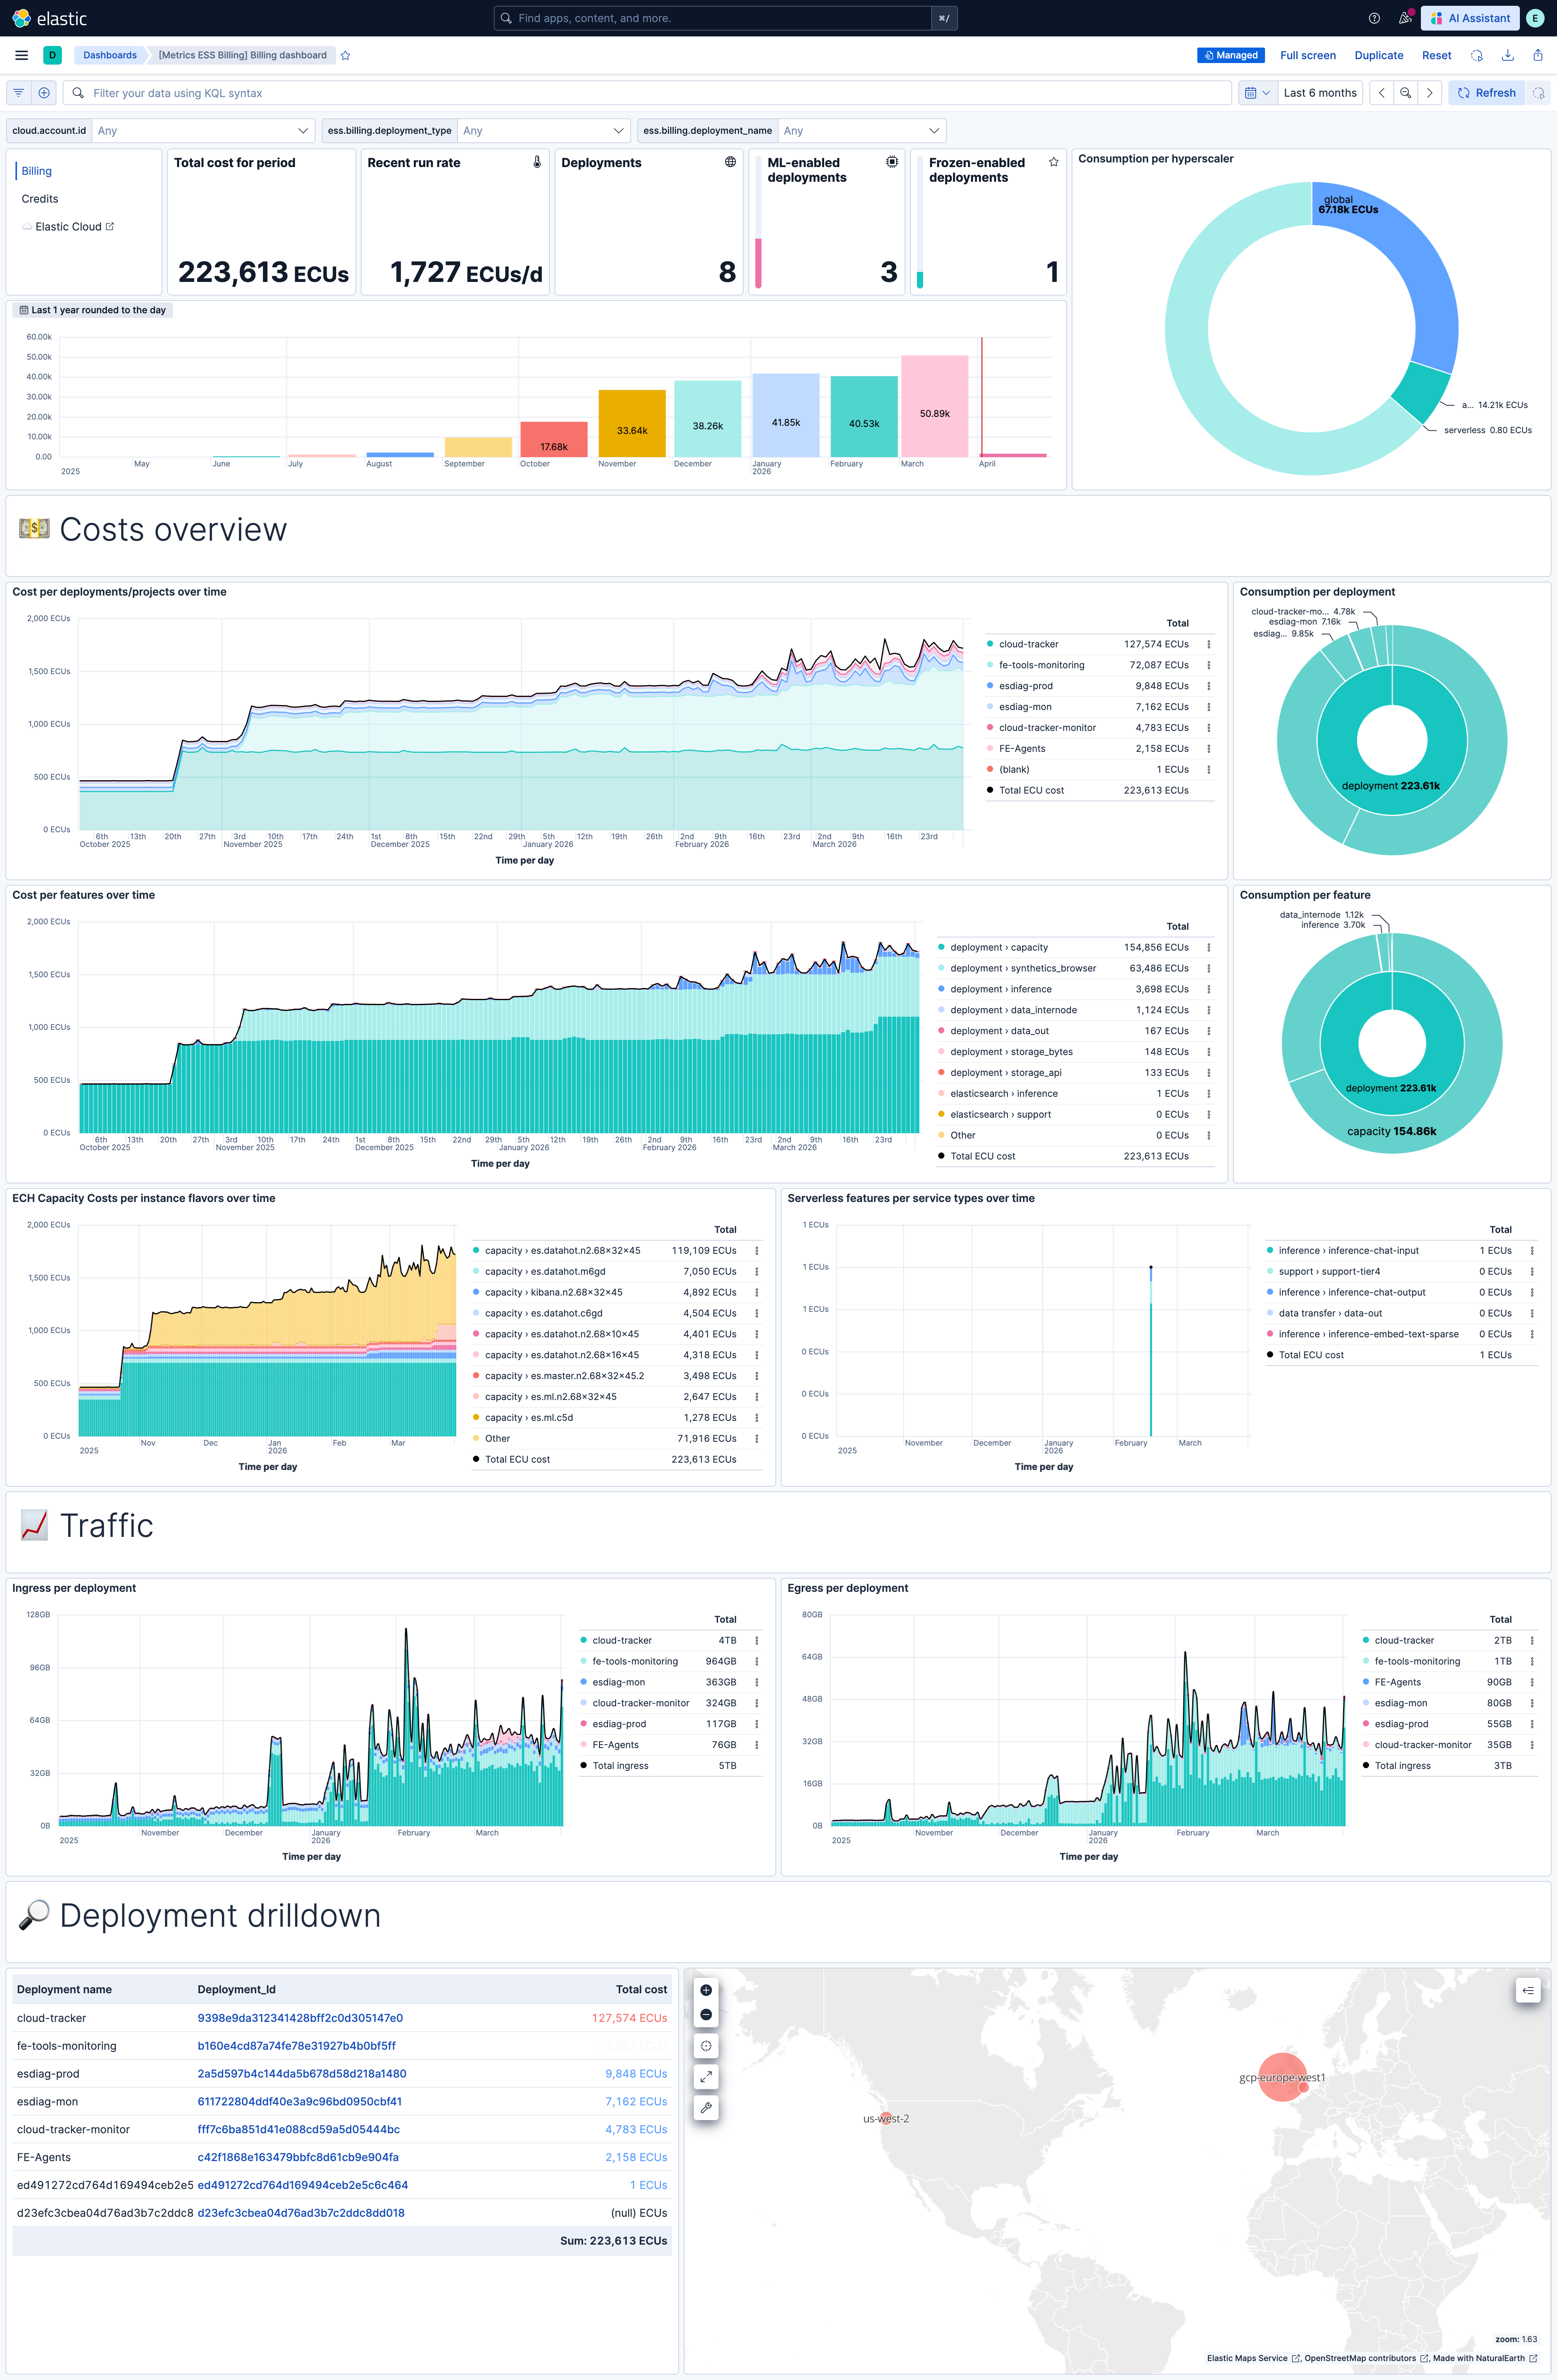Viewport: 1557px width, 2380px height.
Task: Click the Elastic logo home link
Action: (x=49, y=18)
